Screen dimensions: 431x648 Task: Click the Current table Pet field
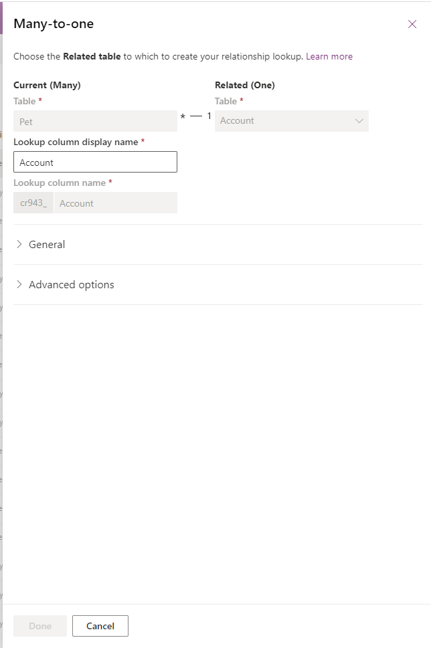95,121
